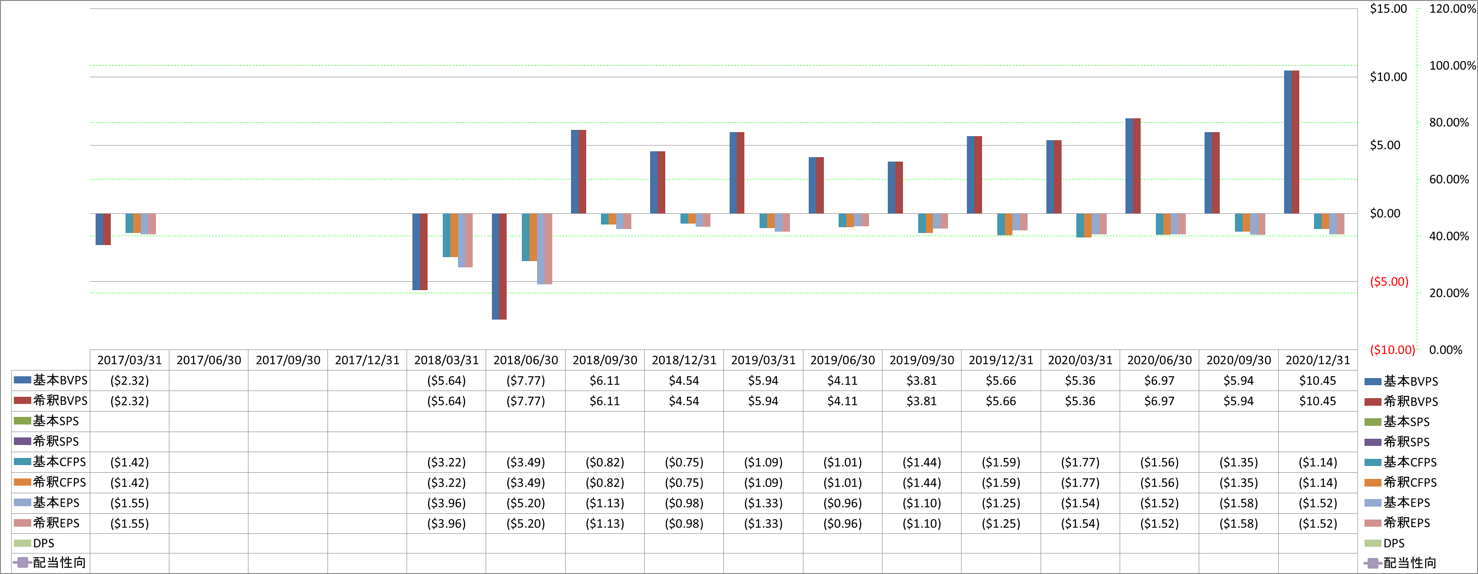
Task: Click the red ($5.00) axis label
Action: coord(1389,282)
